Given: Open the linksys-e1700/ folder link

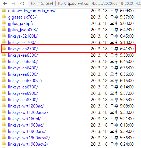Looking at the screenshot, I should [x=22, y=42].
